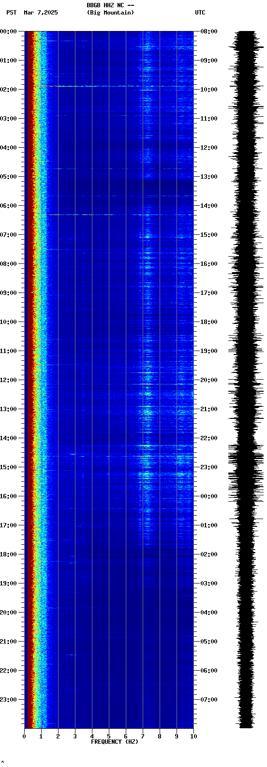267x767 pixels.
Task: Click the PST time label '02:00'
Action: pos(9,90)
